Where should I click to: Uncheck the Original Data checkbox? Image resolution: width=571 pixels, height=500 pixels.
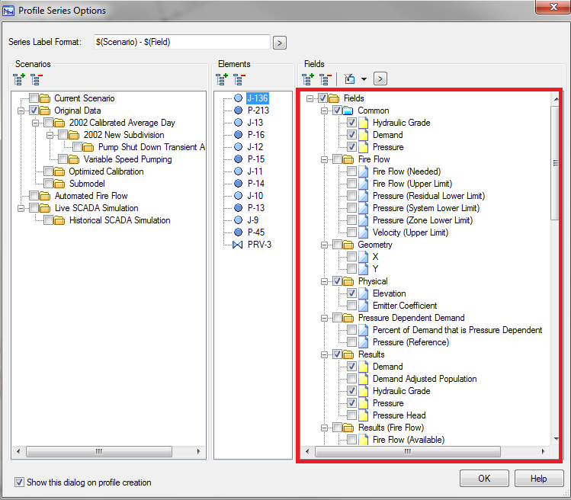point(34,111)
